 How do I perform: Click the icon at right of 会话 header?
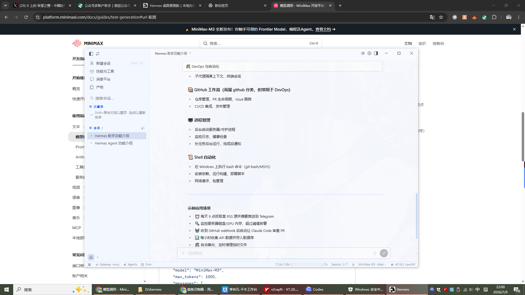click(x=143, y=128)
